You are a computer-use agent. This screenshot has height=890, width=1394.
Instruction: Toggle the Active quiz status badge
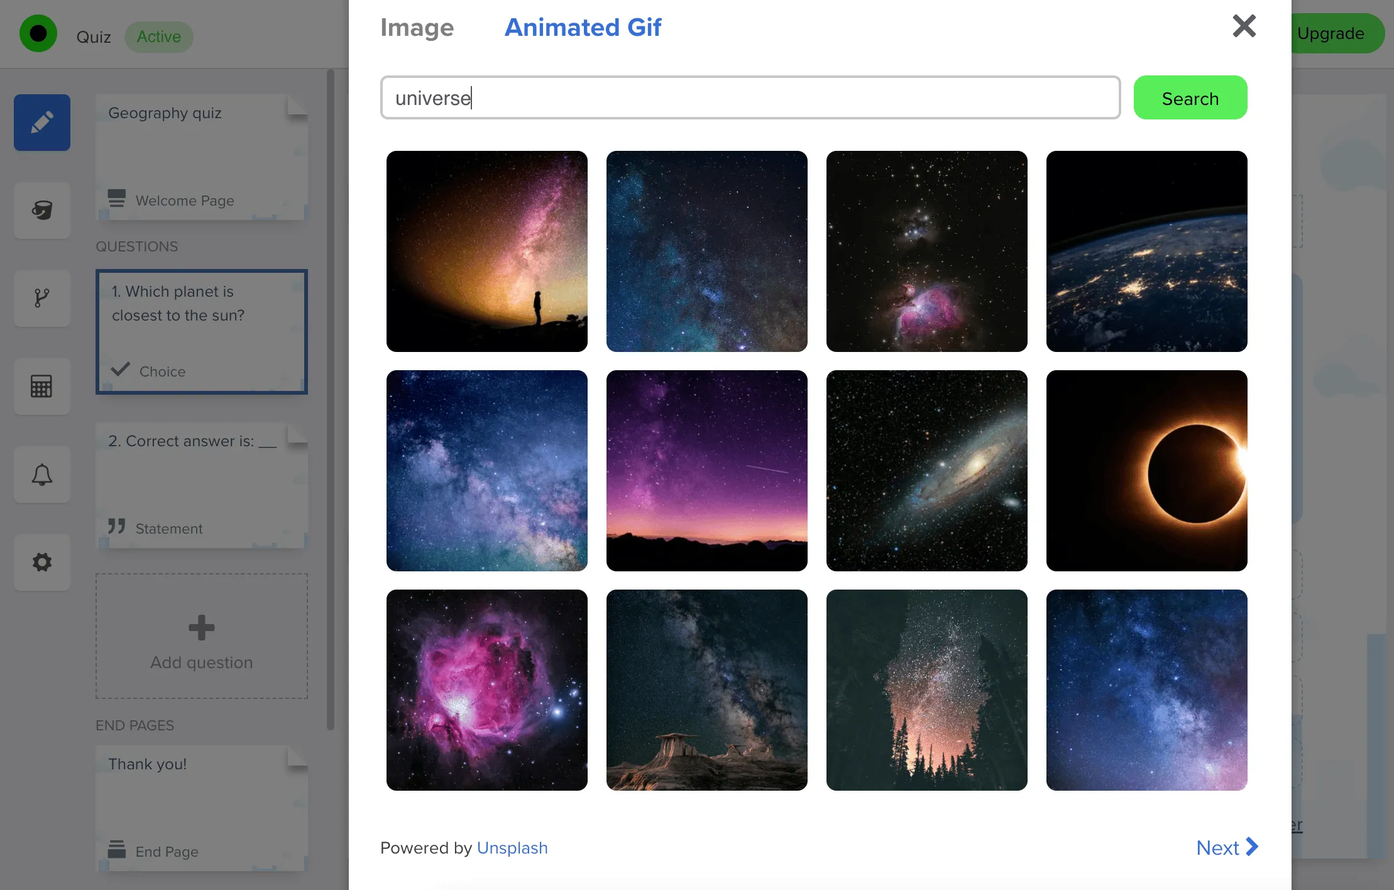(158, 36)
